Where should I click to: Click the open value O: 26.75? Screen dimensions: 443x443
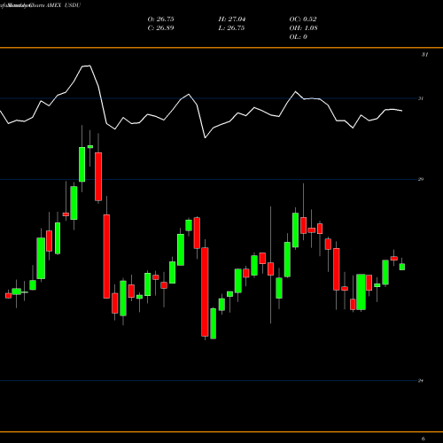(160, 19)
